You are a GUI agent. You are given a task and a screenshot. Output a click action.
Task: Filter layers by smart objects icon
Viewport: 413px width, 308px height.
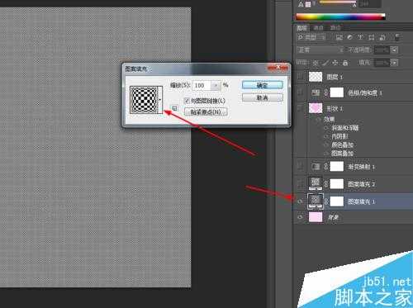[382, 37]
